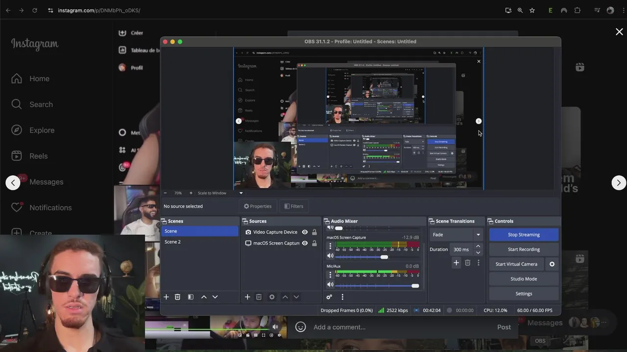Image resolution: width=627 pixels, height=352 pixels.
Task: Go to next Instagram post arrow
Action: (x=619, y=182)
